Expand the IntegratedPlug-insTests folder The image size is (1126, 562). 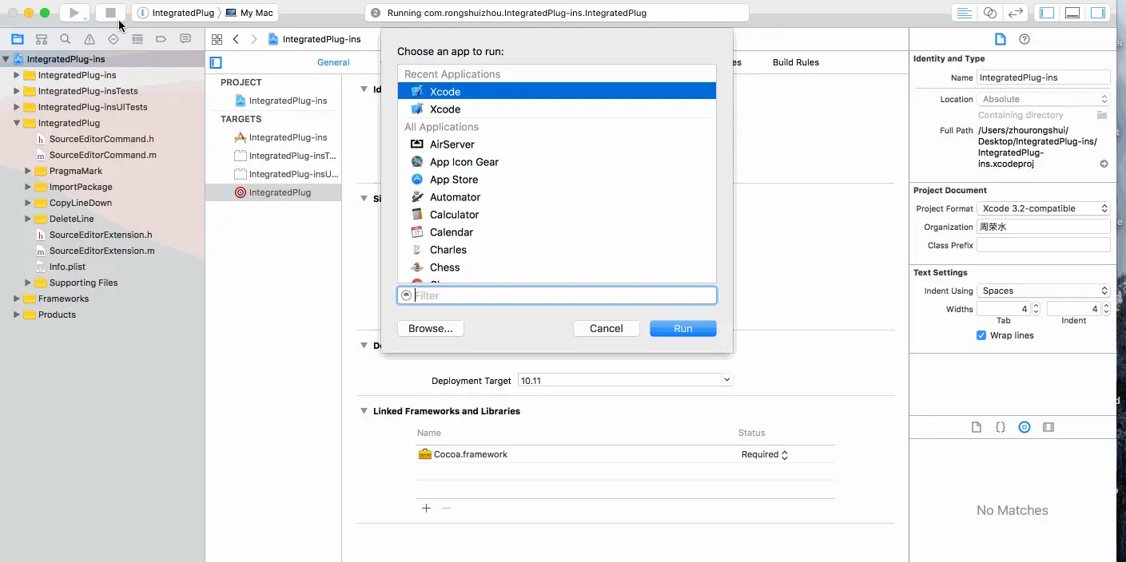coord(17,91)
